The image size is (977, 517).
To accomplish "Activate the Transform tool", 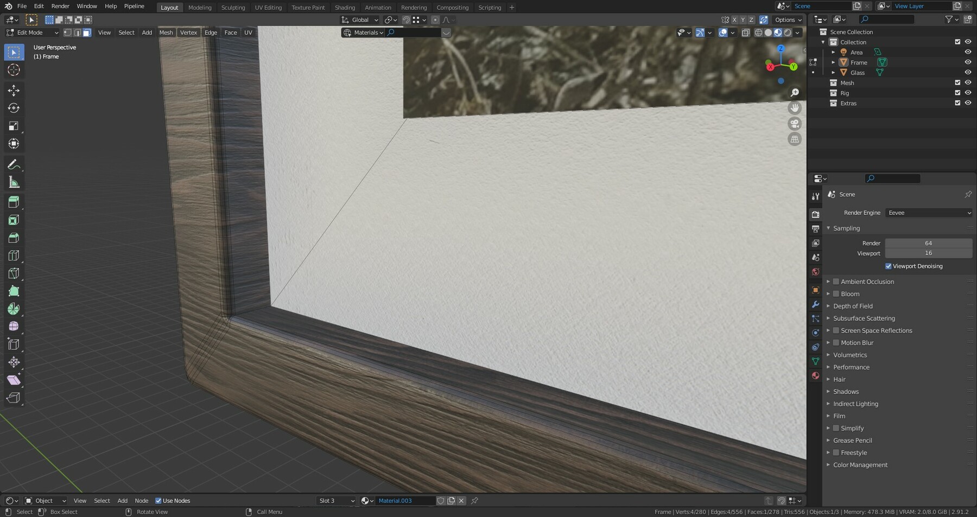I will 14,144.
